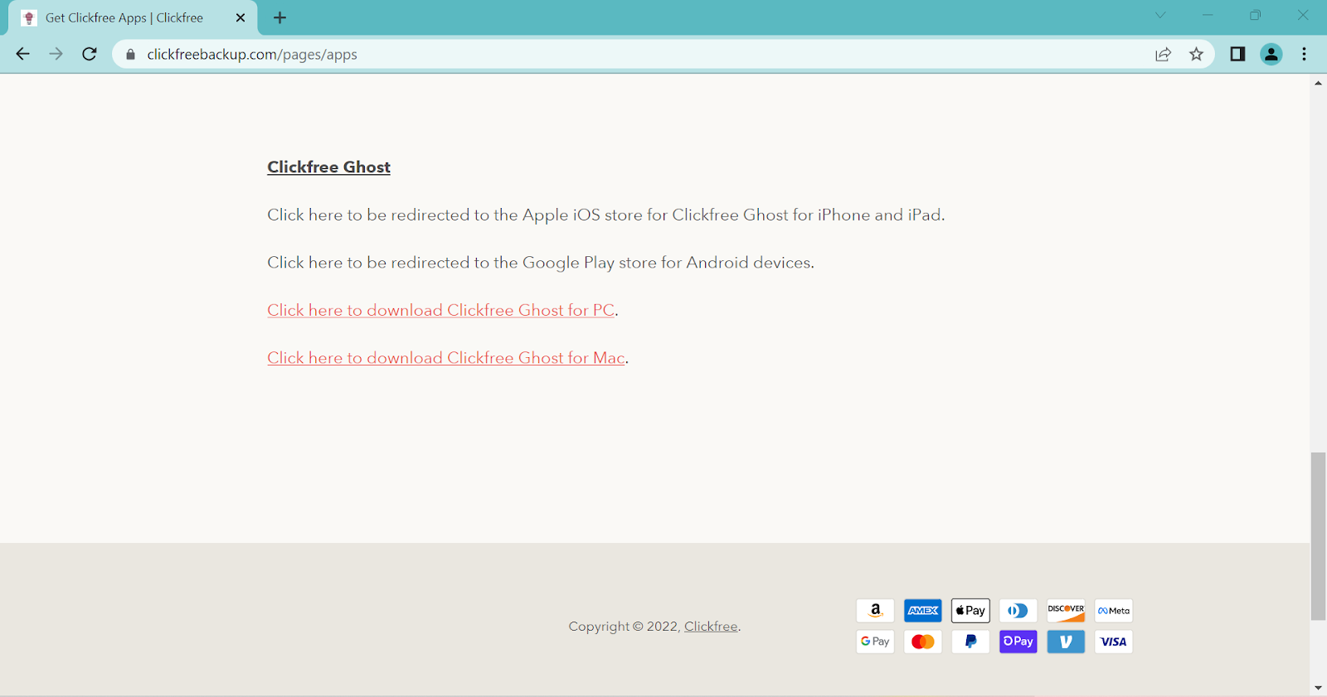Screen dimensions: 1327x697
Task: Open a new browser tab
Action: coord(280,17)
